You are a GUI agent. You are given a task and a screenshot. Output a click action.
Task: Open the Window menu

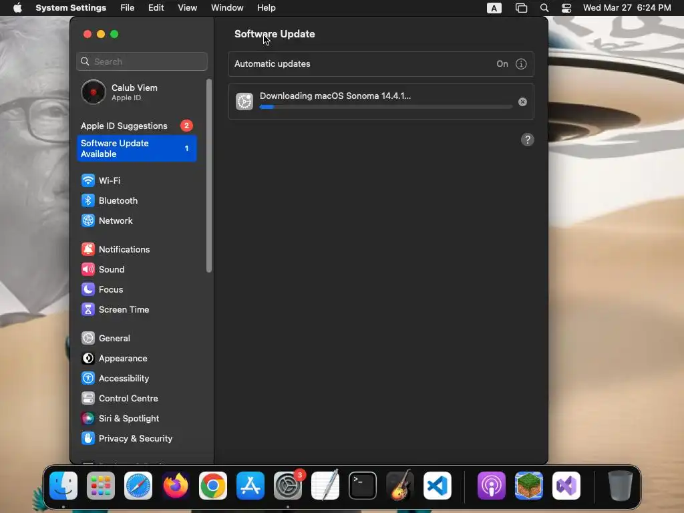click(x=227, y=8)
